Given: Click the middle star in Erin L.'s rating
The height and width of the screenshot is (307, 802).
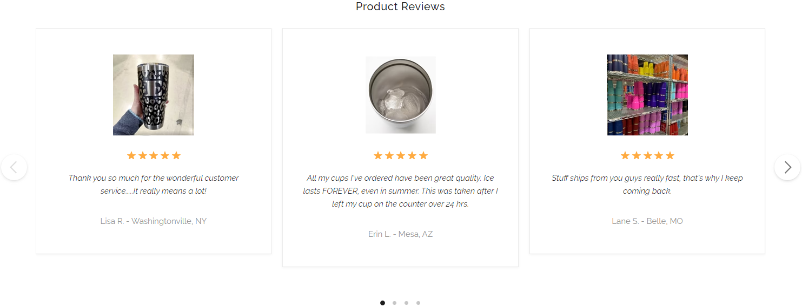Looking at the screenshot, I should pyautogui.click(x=401, y=156).
